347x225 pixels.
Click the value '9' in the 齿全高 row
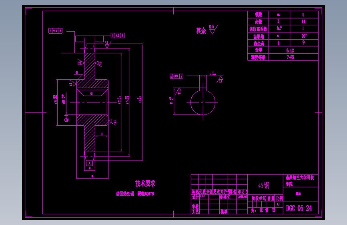pos(303,42)
